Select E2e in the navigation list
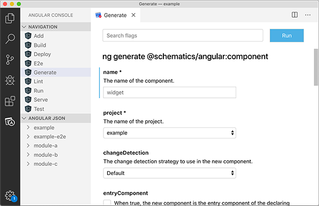This screenshot has width=319, height=206. 56,63
